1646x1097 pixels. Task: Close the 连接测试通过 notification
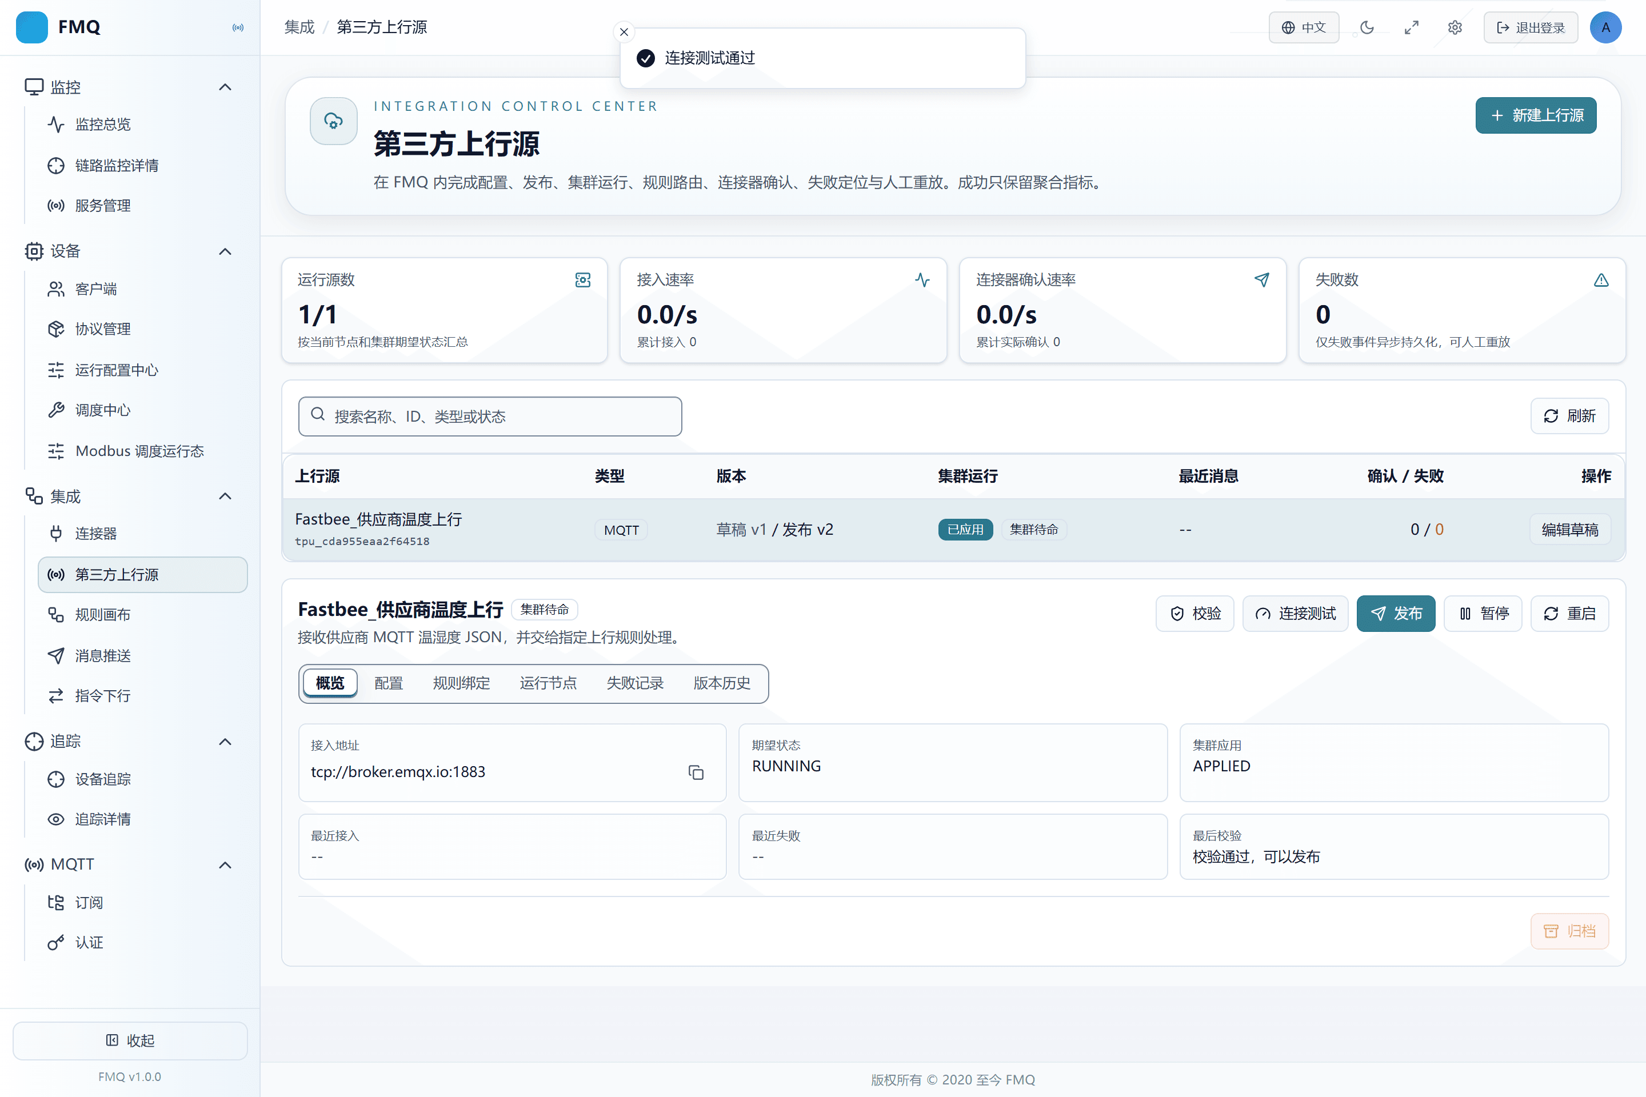coord(624,31)
